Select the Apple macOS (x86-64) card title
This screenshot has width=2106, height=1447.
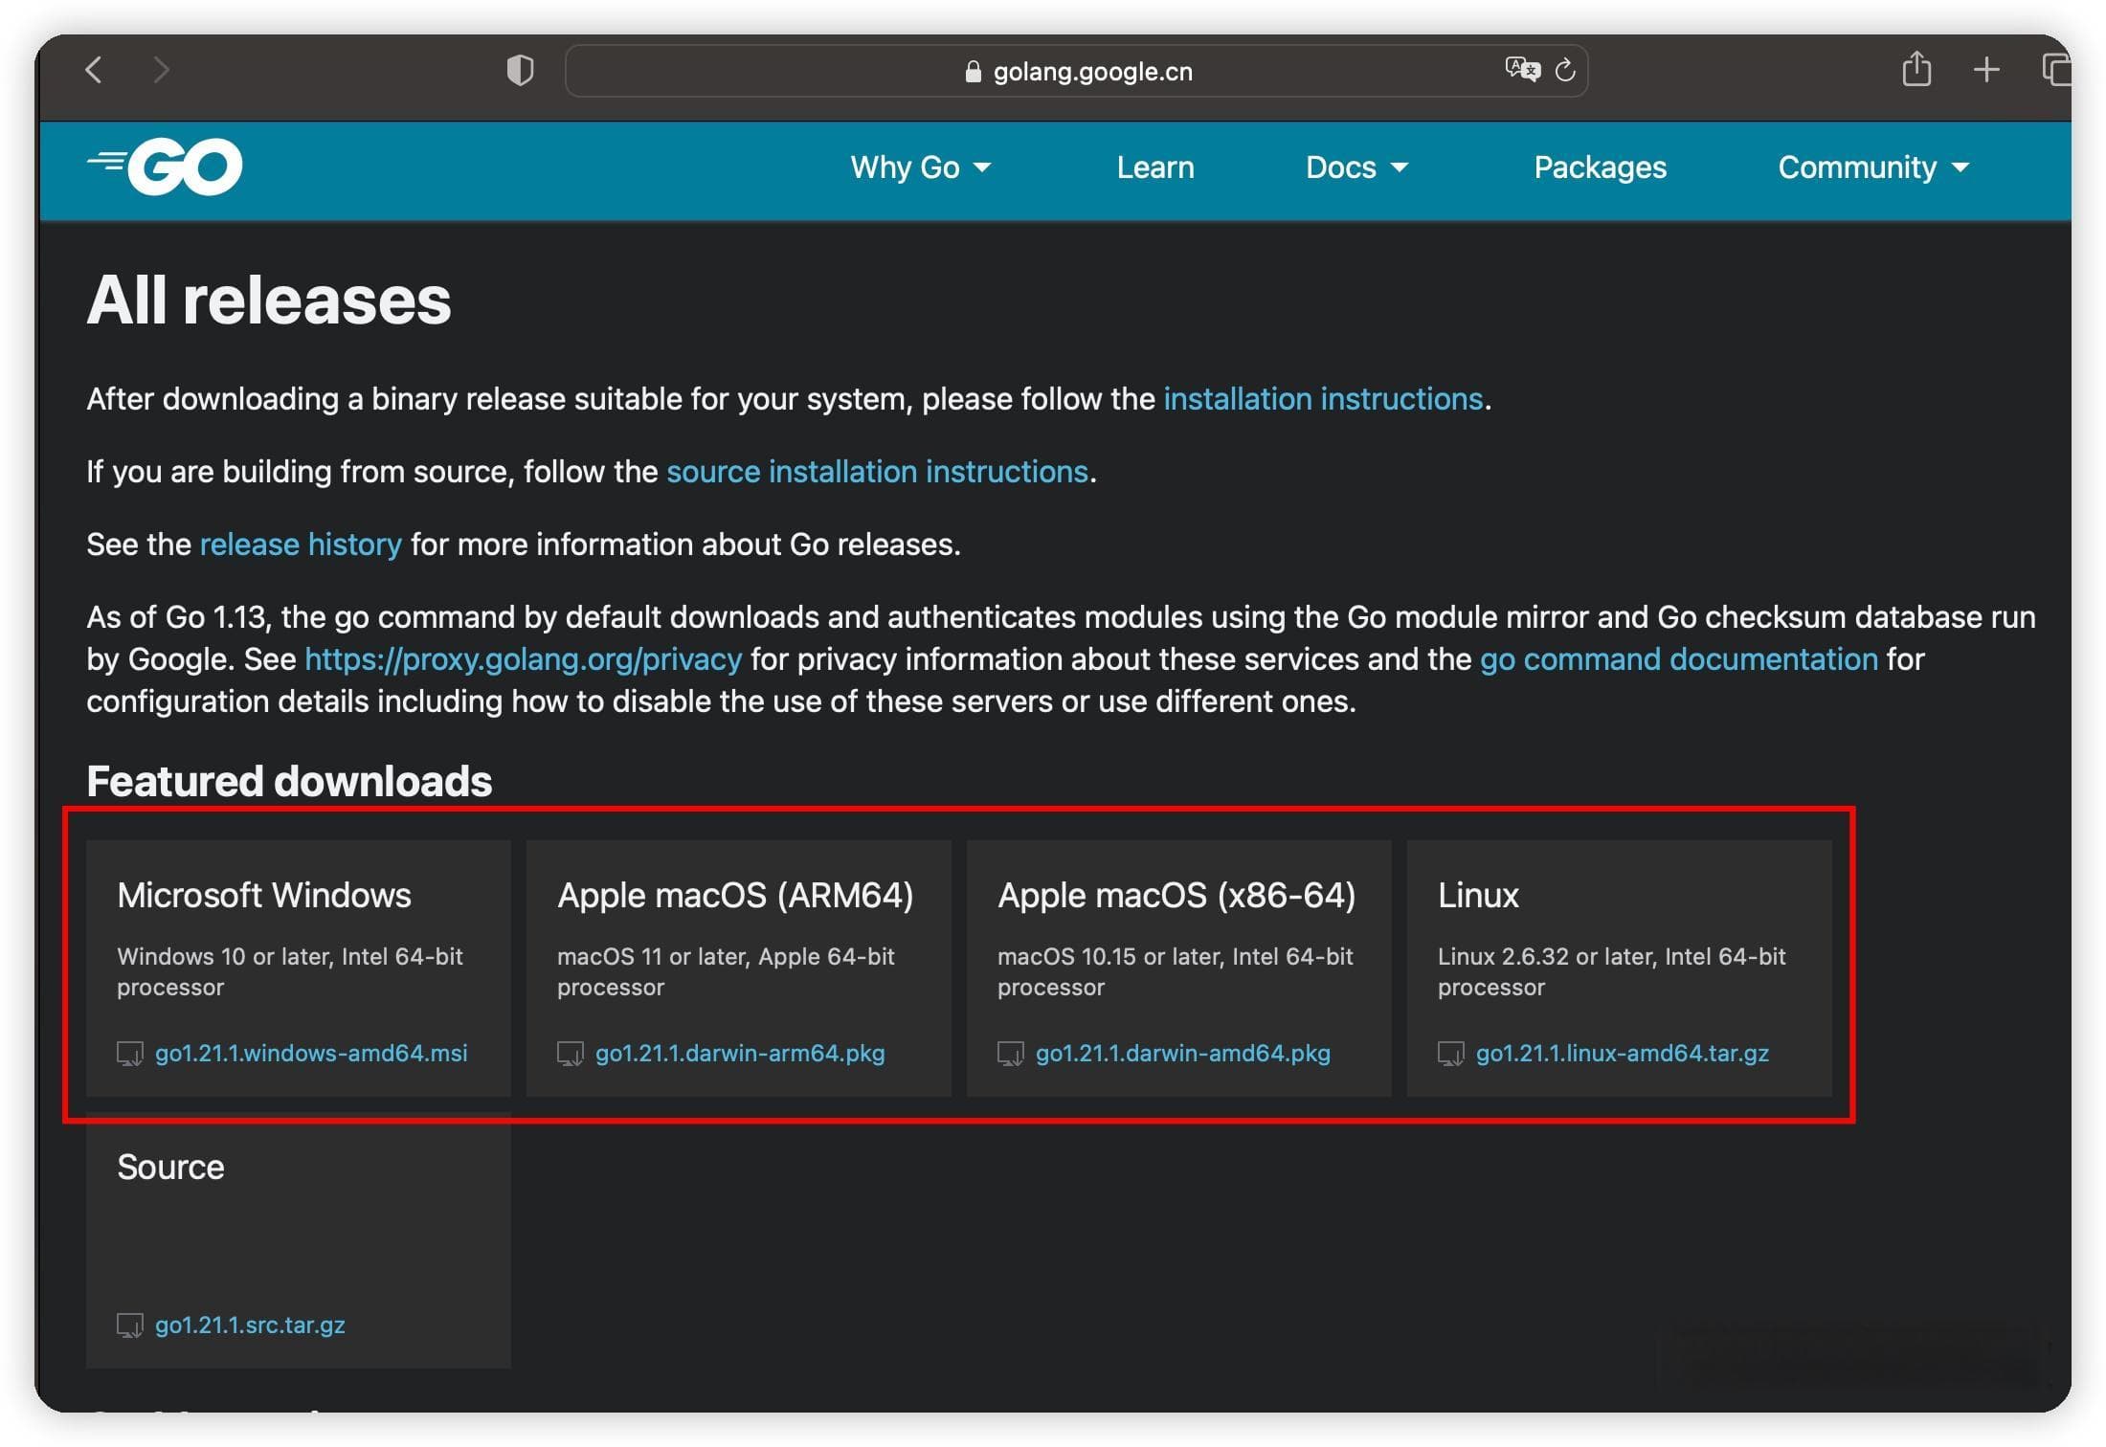click(1176, 896)
